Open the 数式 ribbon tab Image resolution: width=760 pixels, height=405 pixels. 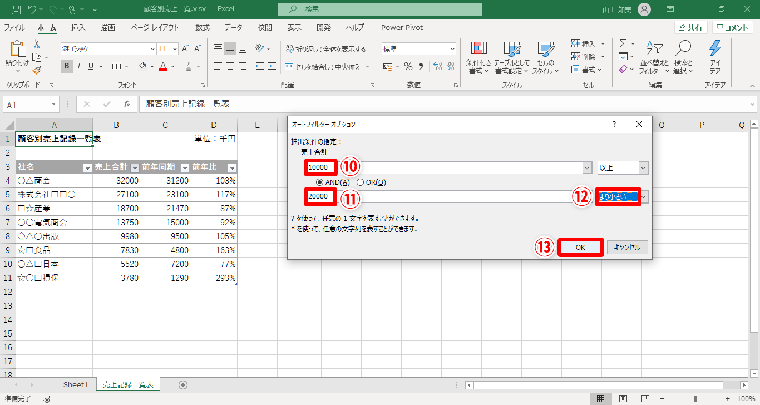coord(203,27)
